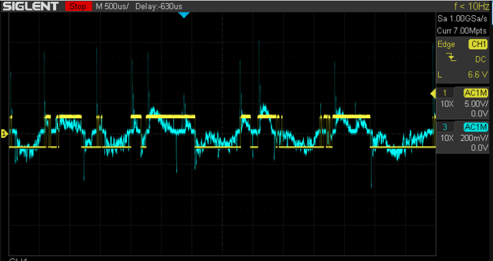493x261 pixels.
Task: Click channel 1 yellow AC1M coupling badge
Action: (x=475, y=93)
